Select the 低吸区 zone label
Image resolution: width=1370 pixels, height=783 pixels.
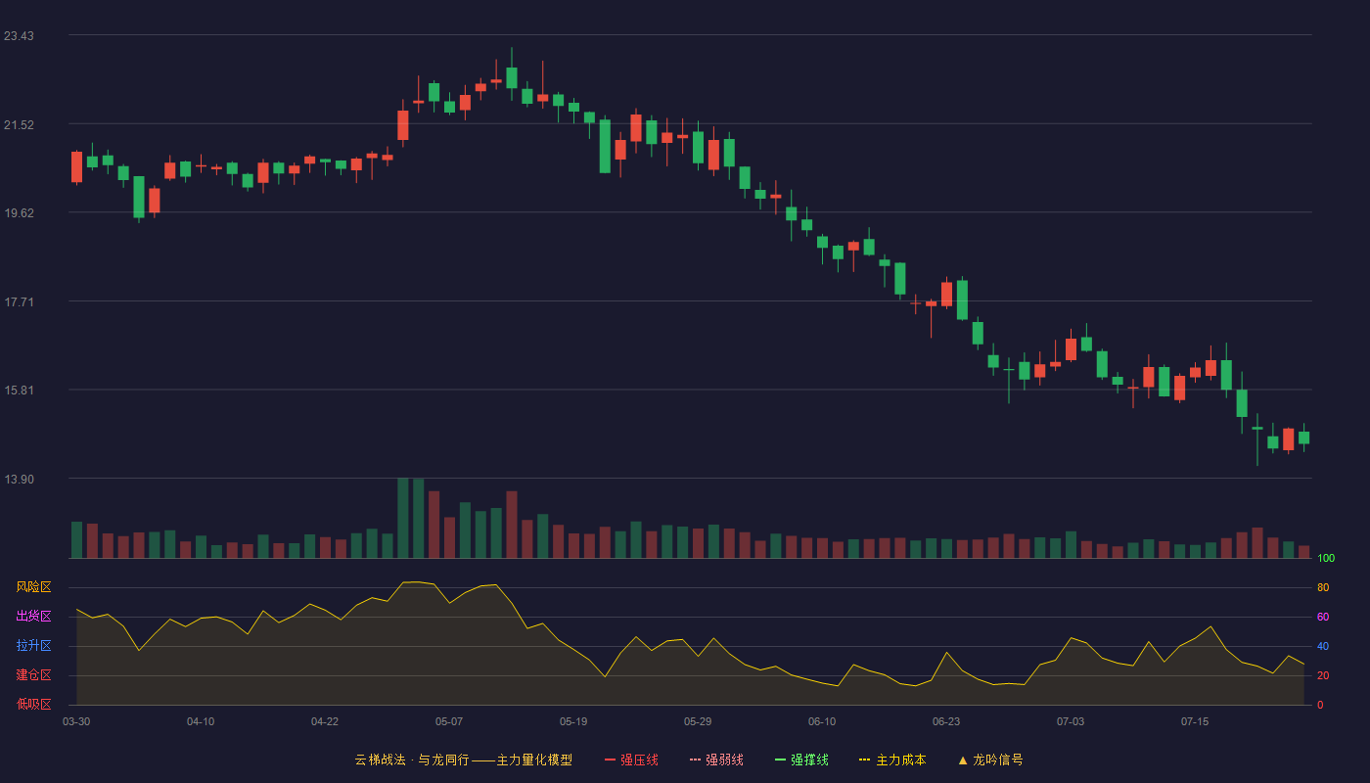coord(33,704)
